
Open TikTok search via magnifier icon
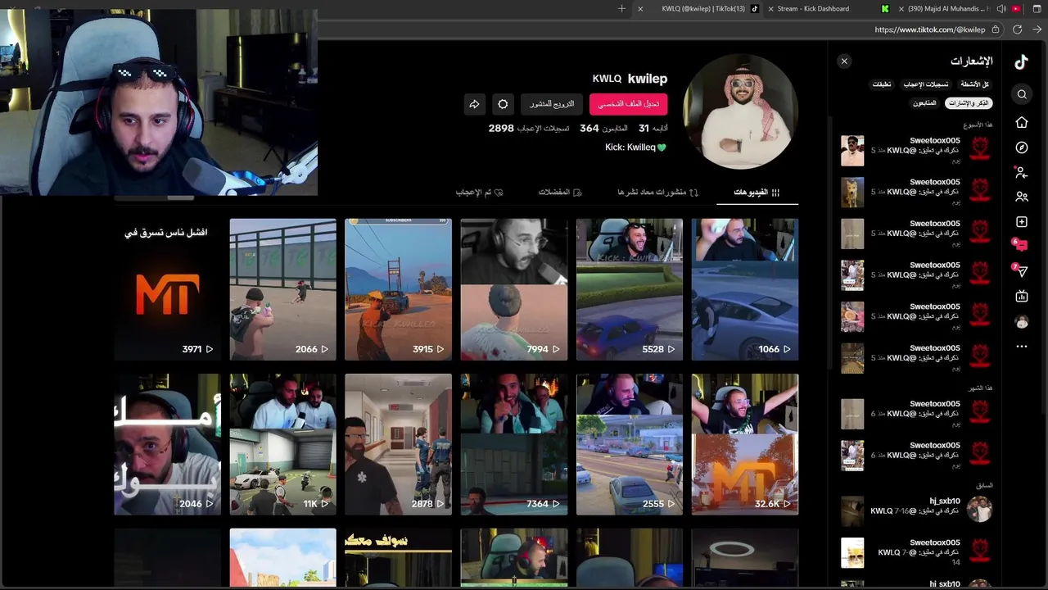pyautogui.click(x=1022, y=94)
